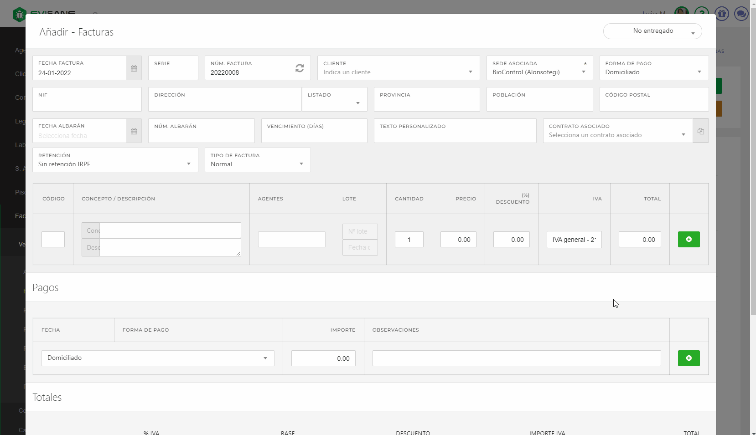This screenshot has height=435, width=756.
Task: Click the Texto Personalizado field
Action: tap(455, 135)
